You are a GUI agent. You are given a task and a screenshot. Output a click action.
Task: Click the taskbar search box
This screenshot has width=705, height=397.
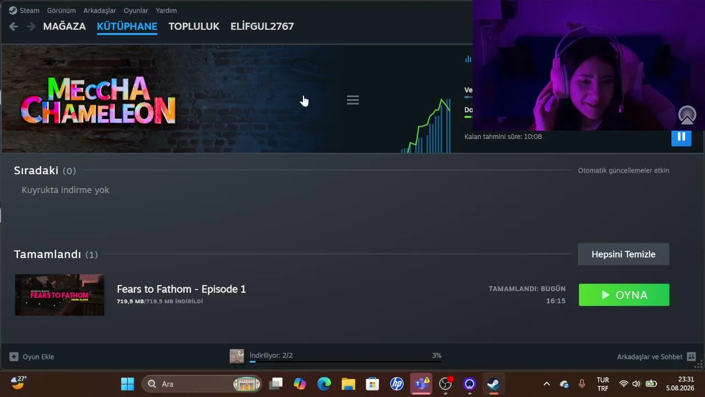point(202,384)
